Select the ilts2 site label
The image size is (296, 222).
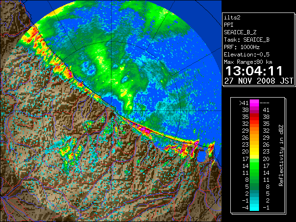pyautogui.click(x=232, y=18)
